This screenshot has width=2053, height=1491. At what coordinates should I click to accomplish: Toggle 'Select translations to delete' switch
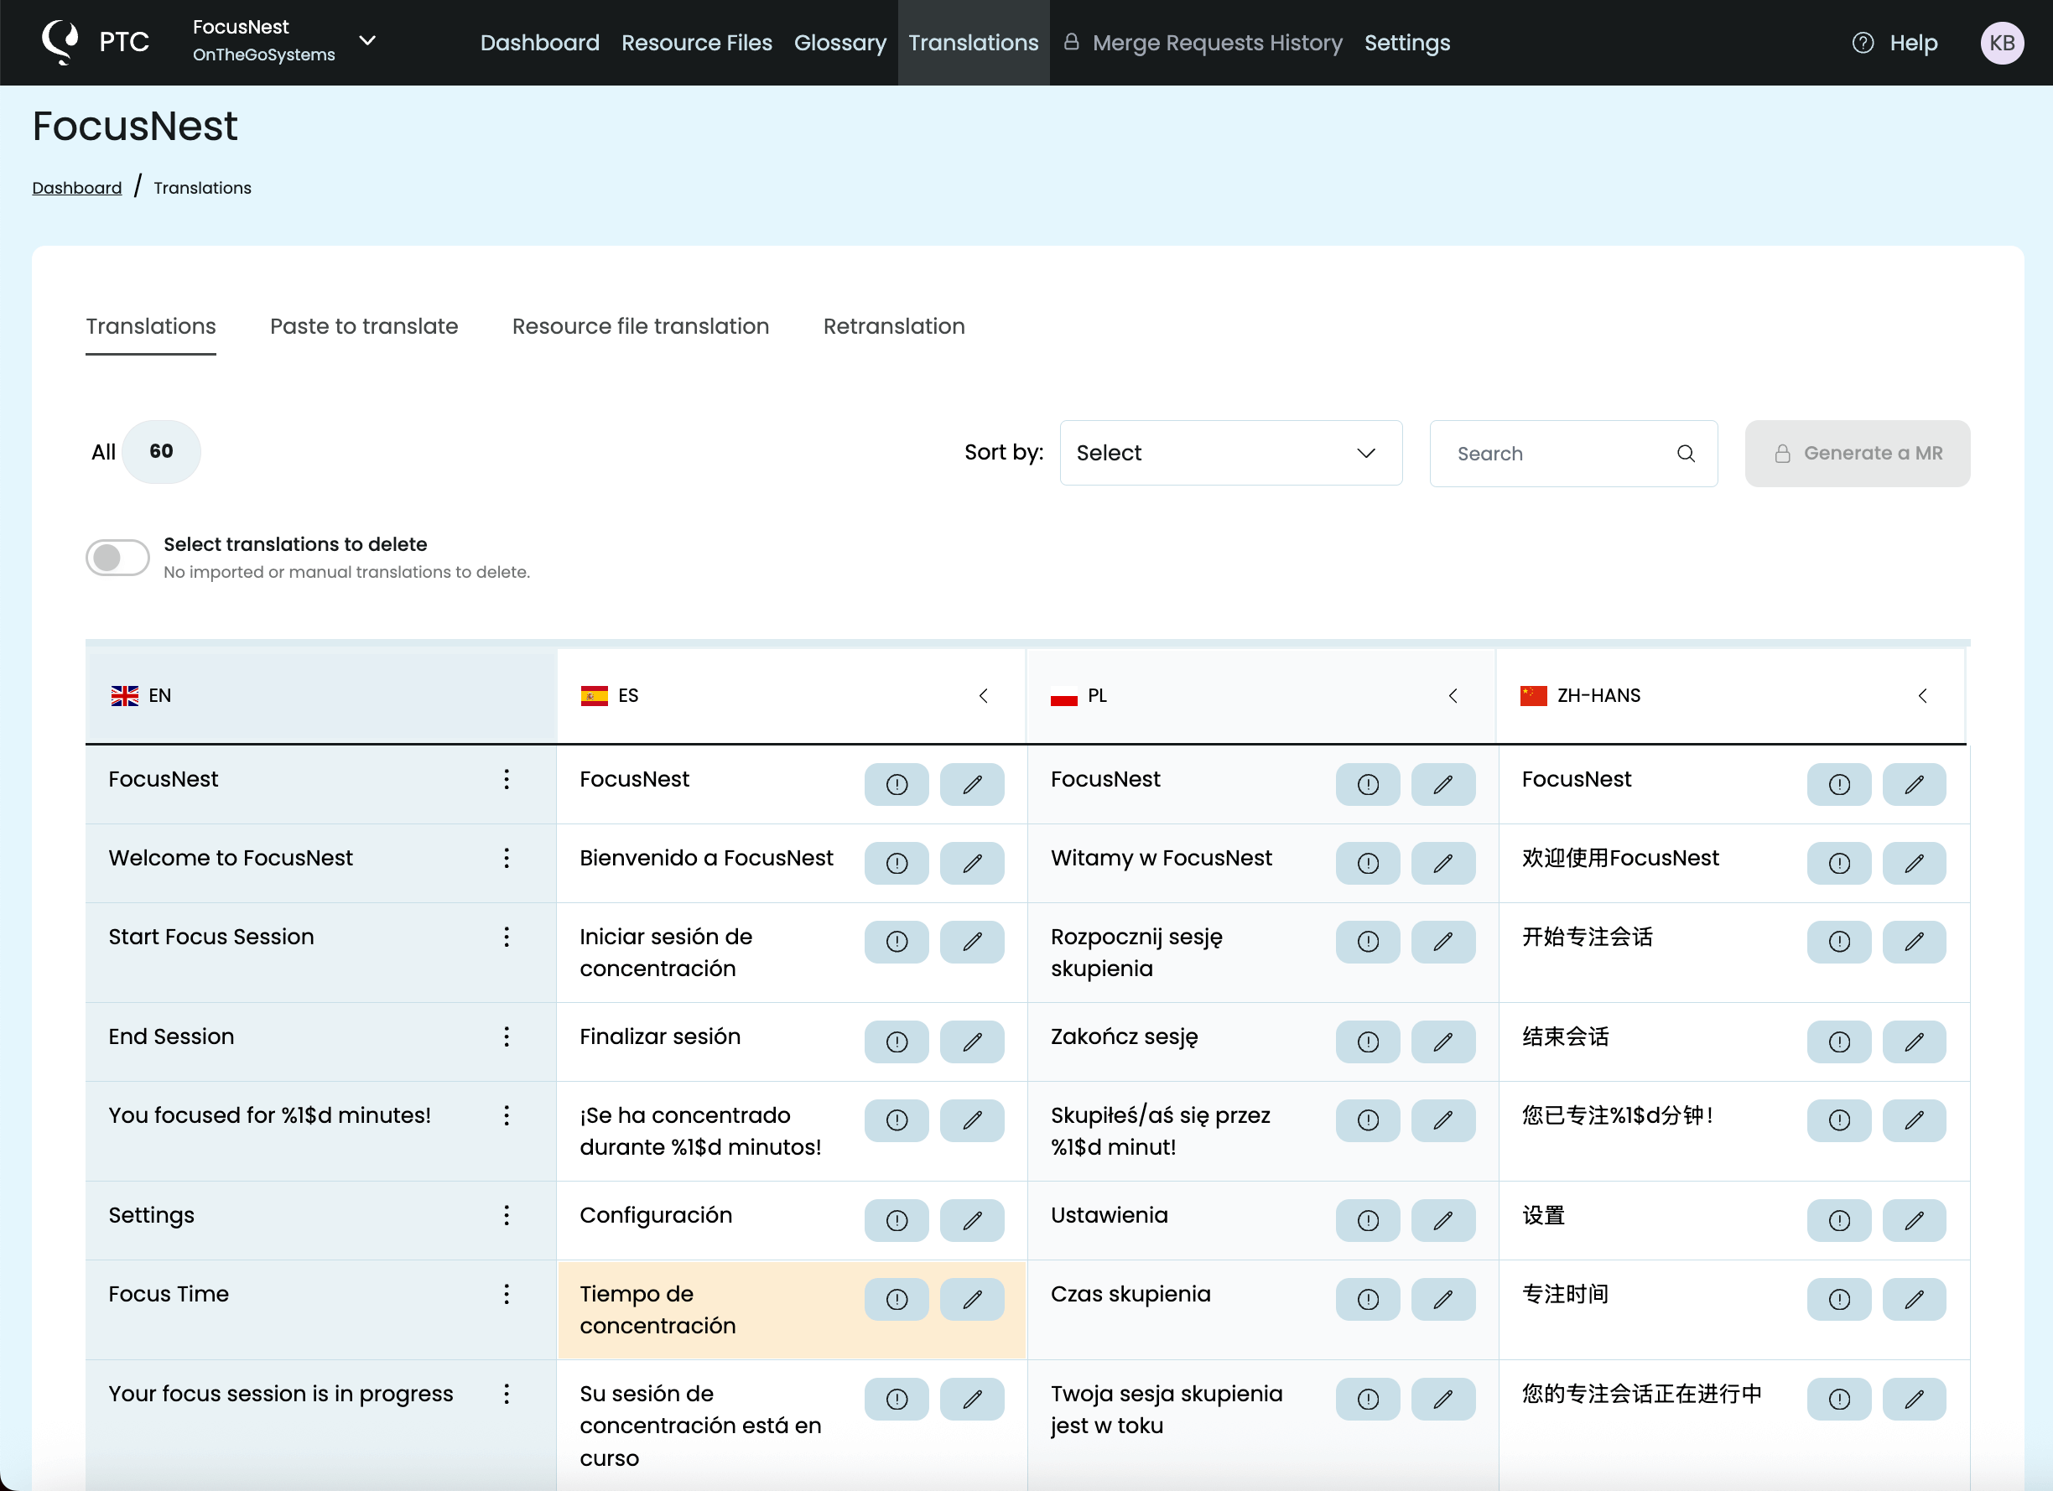click(x=117, y=558)
